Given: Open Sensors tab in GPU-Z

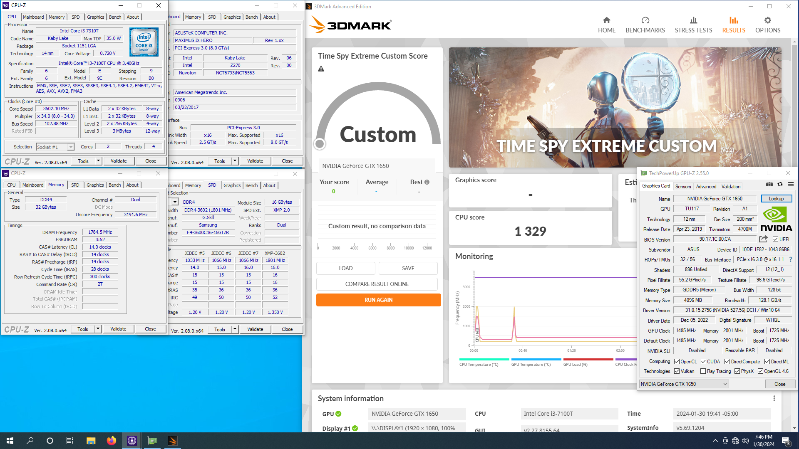Looking at the screenshot, I should click(683, 187).
